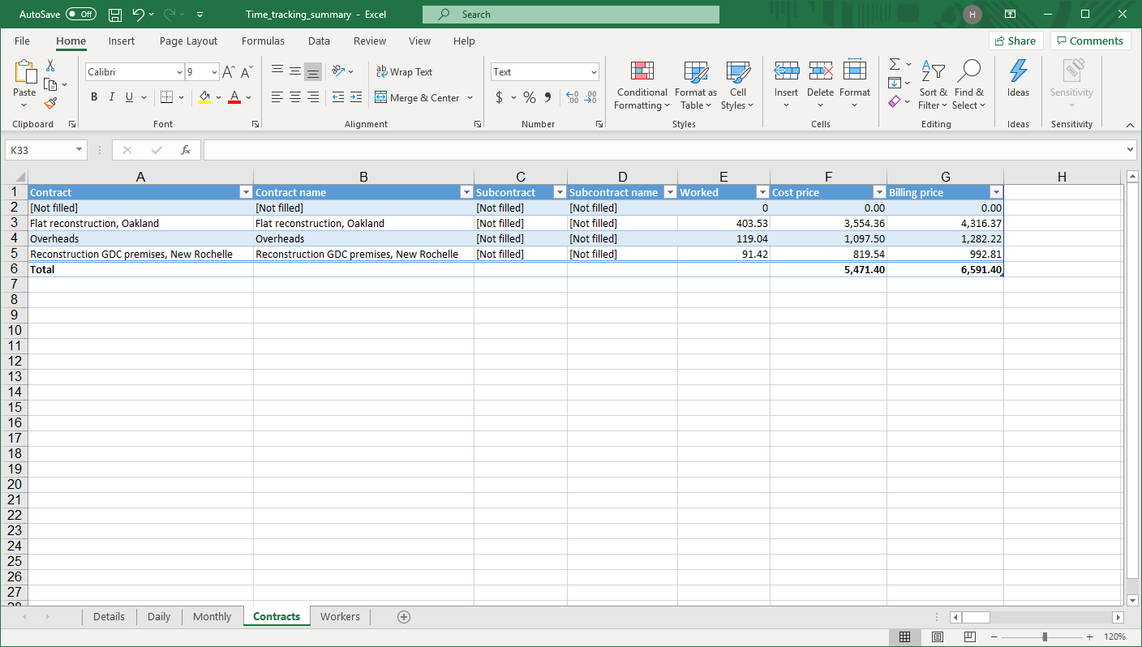1142x647 pixels.
Task: Click the Undo arrow icon
Action: [x=138, y=15]
